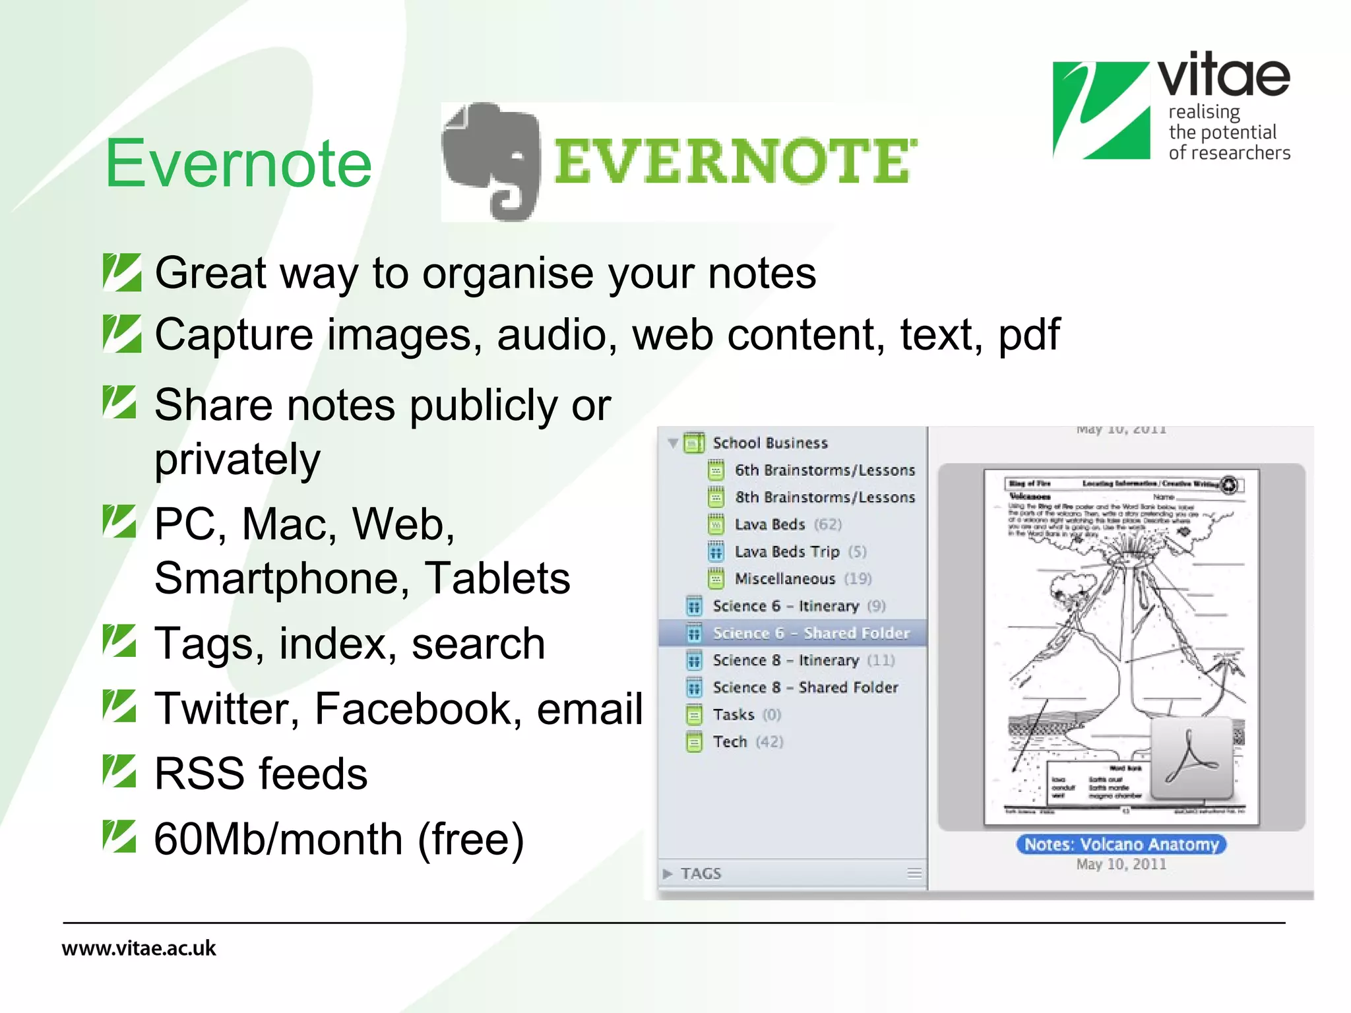Click the 'Twitter, Facebook, email' bullet

(398, 709)
